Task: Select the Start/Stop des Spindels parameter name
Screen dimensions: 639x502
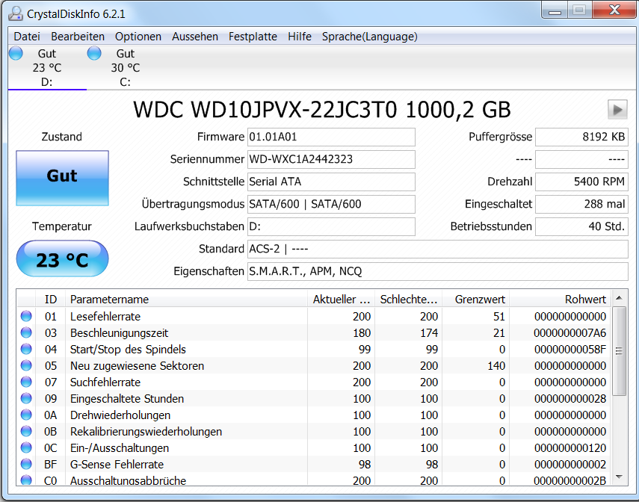Action: pyautogui.click(x=128, y=349)
